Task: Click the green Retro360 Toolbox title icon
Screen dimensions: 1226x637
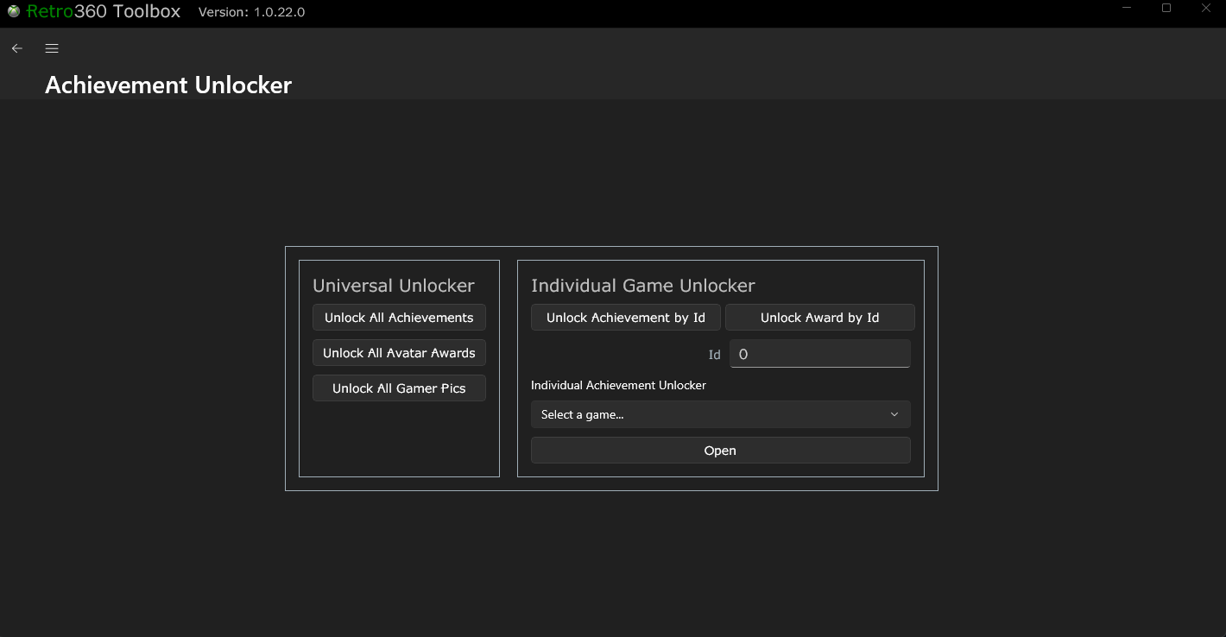Action: (12, 11)
